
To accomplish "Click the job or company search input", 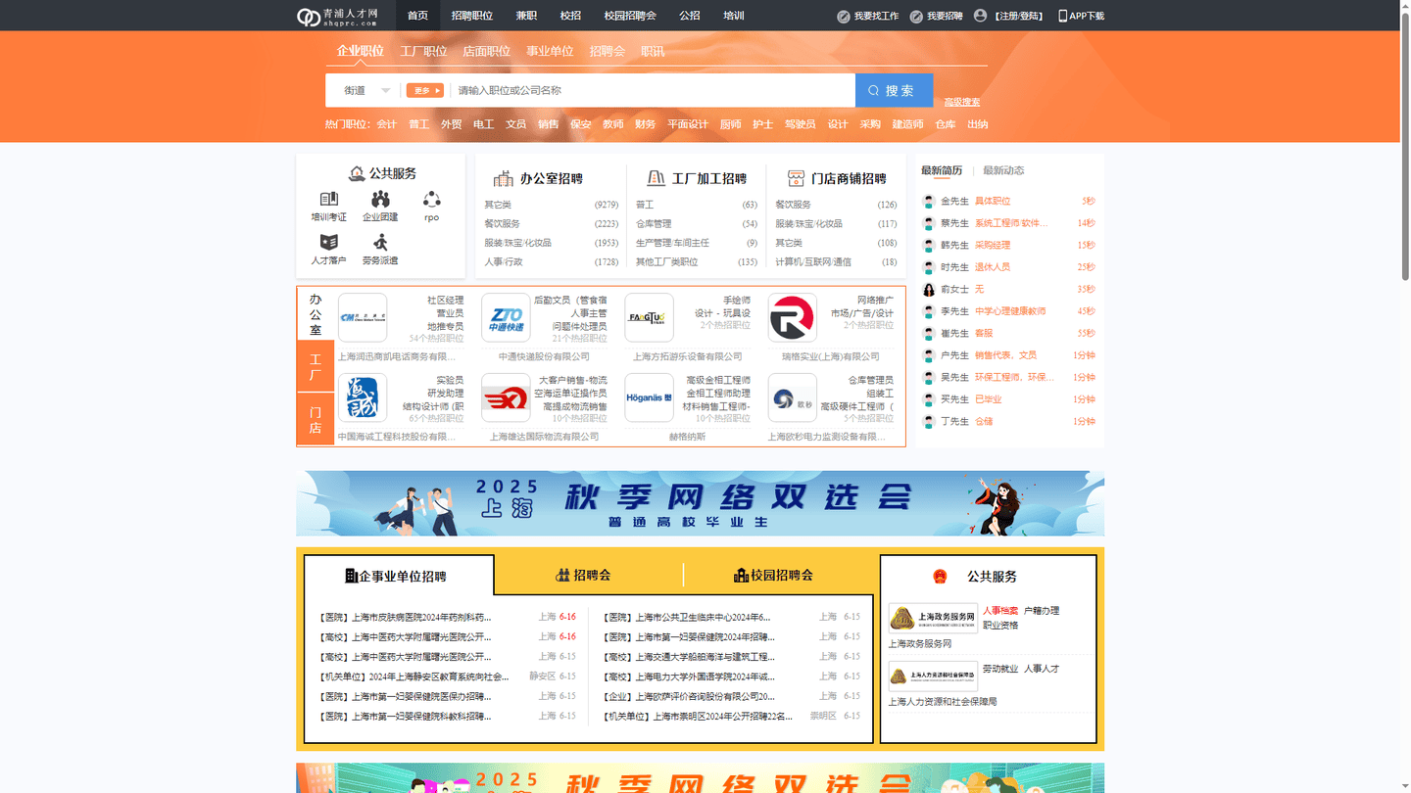I will point(652,90).
